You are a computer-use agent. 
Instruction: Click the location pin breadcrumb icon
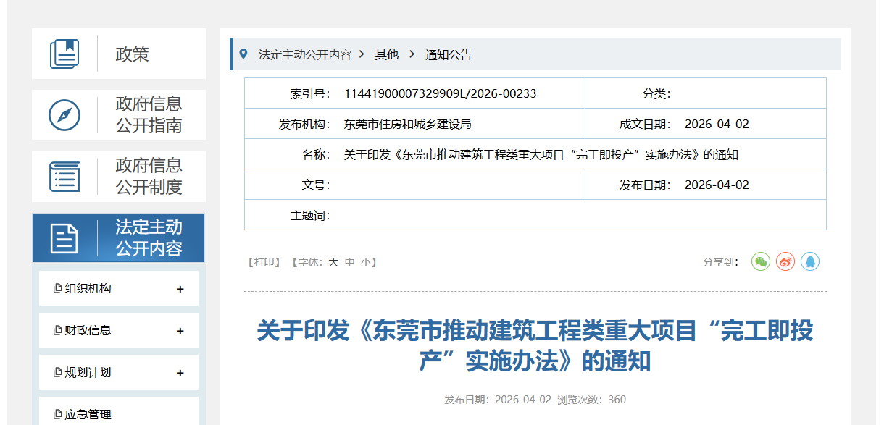click(243, 54)
